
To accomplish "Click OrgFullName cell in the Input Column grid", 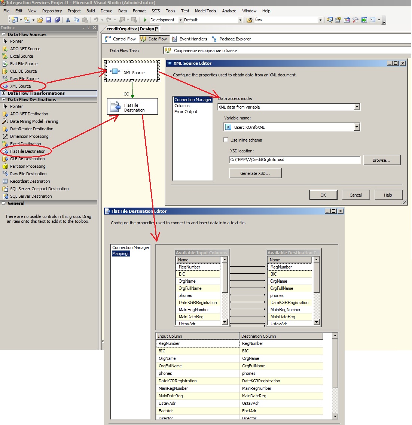I will pyautogui.click(x=198, y=366).
